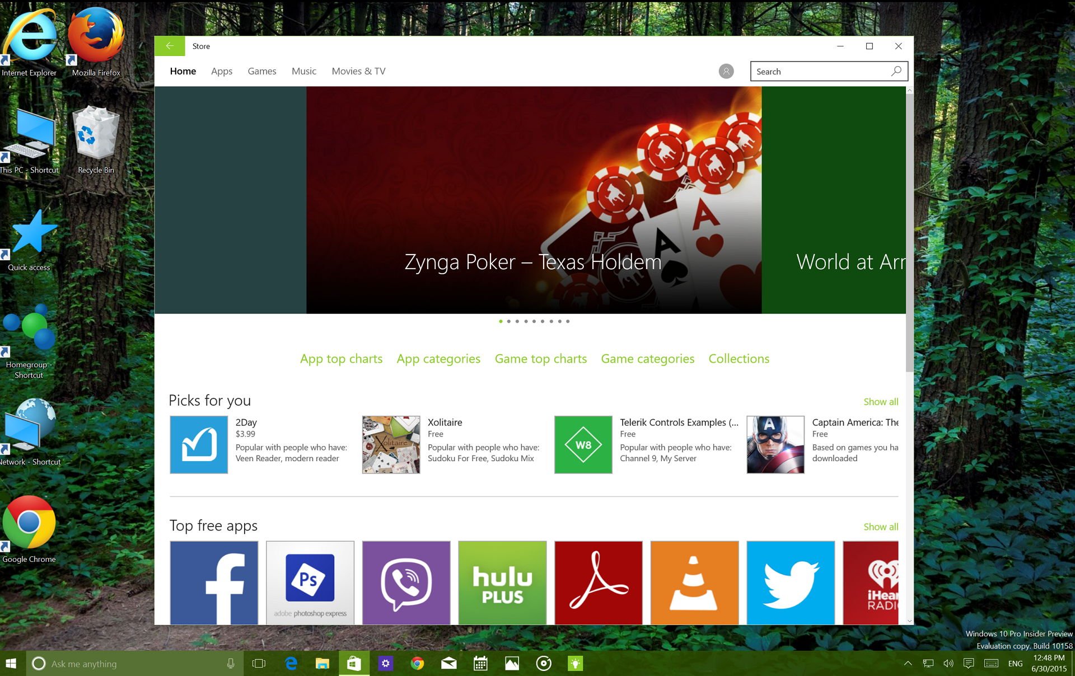The image size is (1075, 676).
Task: Open the ENG language indicator
Action: pos(1015,664)
